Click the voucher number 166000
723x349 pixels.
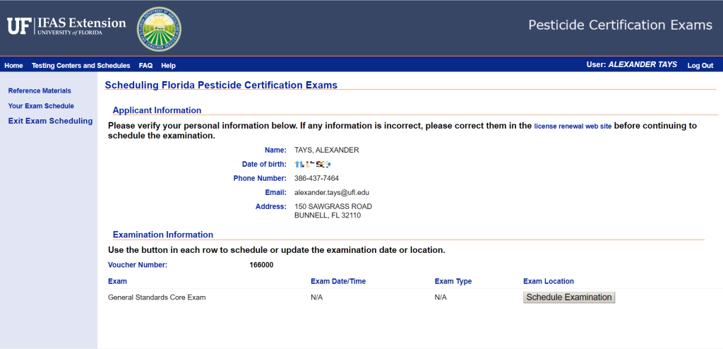tap(261, 266)
